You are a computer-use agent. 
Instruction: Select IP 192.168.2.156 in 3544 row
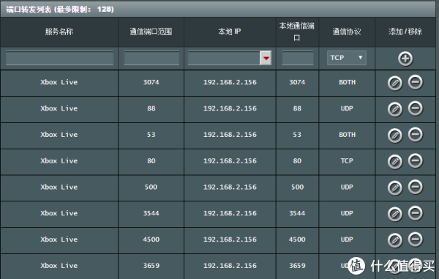pyautogui.click(x=230, y=213)
